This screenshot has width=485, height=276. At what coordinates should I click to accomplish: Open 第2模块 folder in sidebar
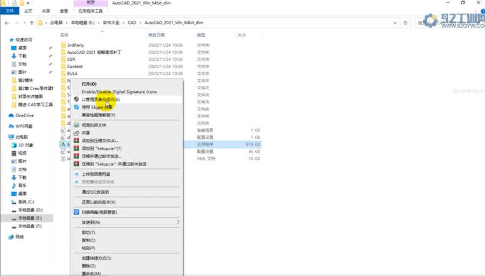point(25,80)
